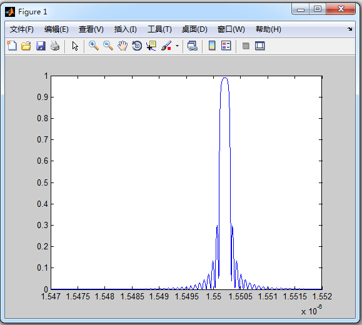The height and width of the screenshot is (325, 362).
Task: Insert a legend using the toolbar icon
Action: 226,46
